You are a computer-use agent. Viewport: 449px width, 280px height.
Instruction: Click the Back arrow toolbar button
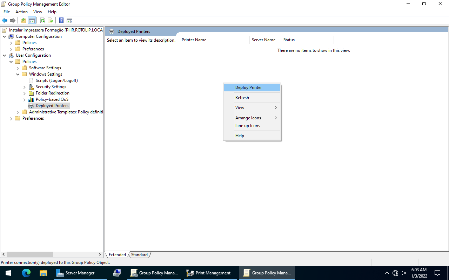tap(5, 21)
